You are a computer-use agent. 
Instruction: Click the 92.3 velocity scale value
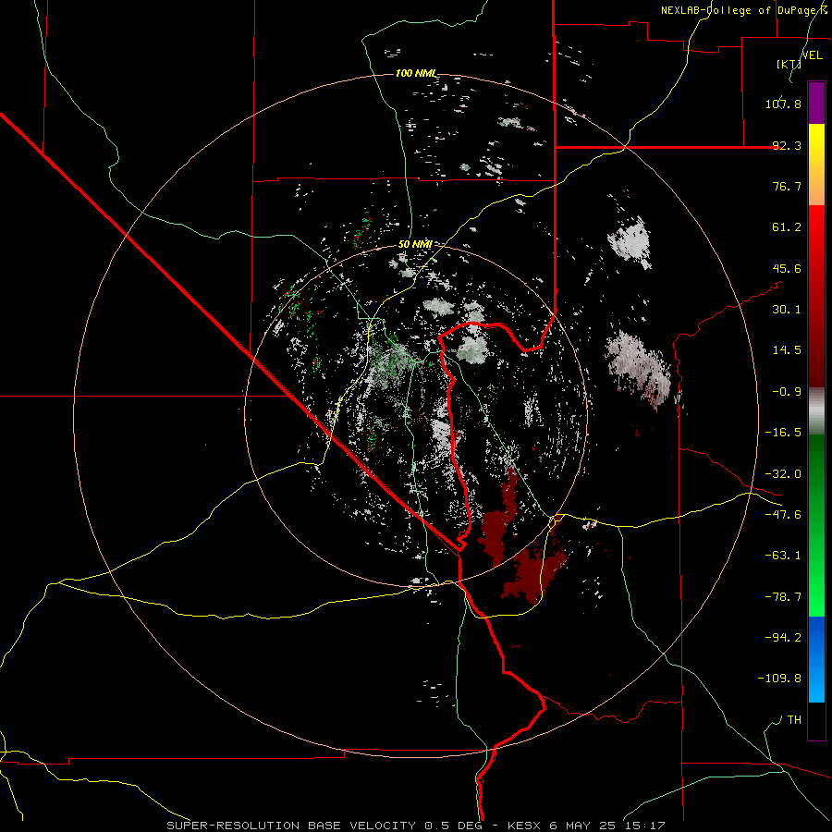point(787,145)
